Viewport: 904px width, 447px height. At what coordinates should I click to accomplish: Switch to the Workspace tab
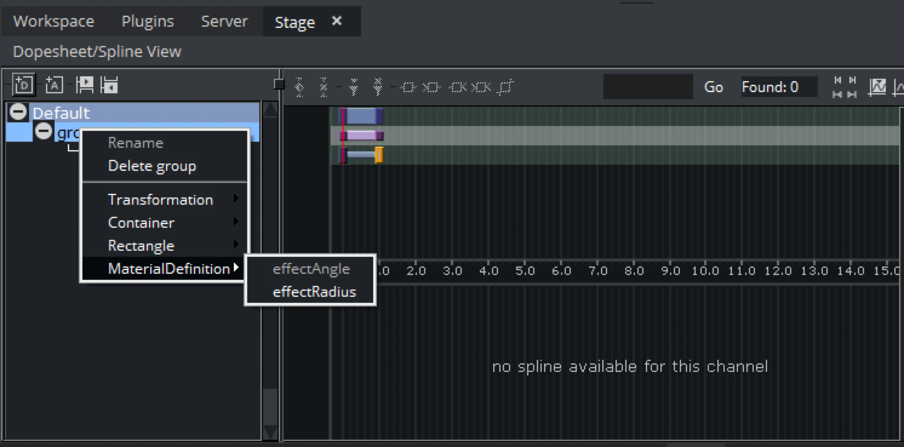[x=53, y=22]
